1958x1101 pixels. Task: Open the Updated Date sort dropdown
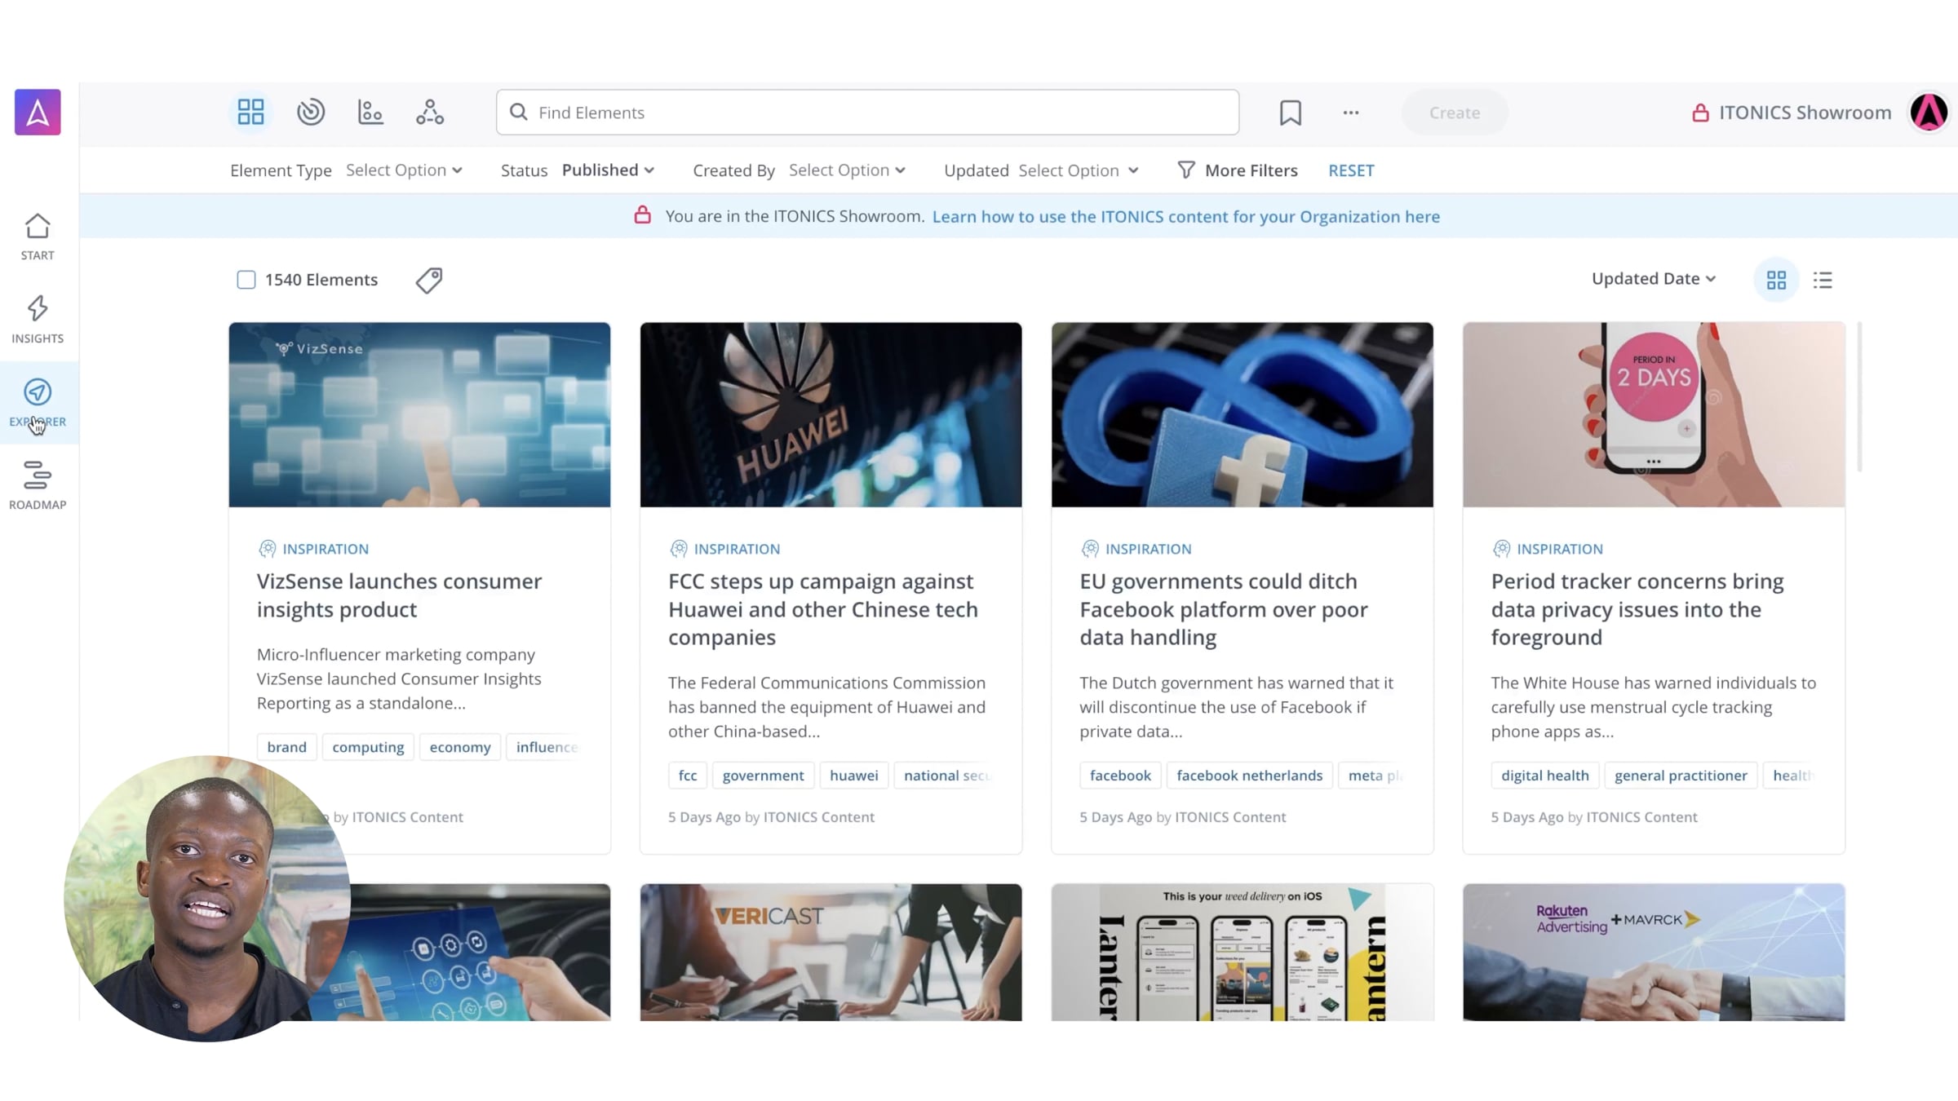click(x=1654, y=279)
